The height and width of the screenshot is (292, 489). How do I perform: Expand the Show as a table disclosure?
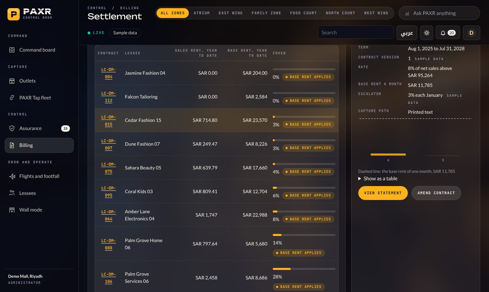click(x=378, y=179)
